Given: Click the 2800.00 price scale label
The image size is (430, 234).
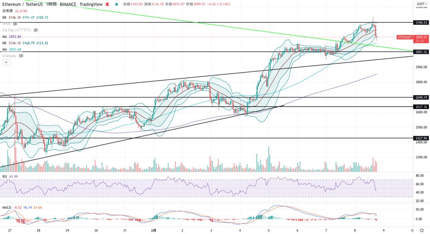Looking at the screenshot, I should coord(421,82).
